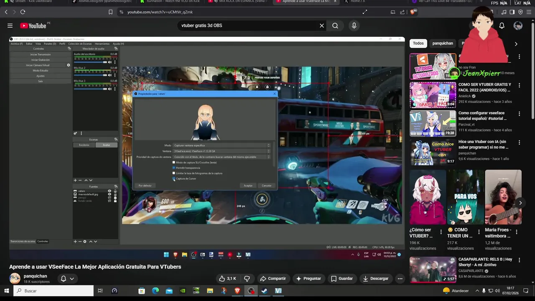The image size is (535, 301).
Task: Toggle Captura de Cursor checkbox
Action: 174,179
